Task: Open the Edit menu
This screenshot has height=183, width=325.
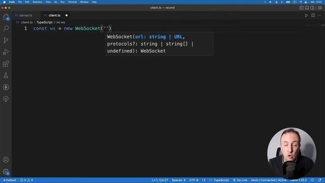Action: (x=27, y=2)
